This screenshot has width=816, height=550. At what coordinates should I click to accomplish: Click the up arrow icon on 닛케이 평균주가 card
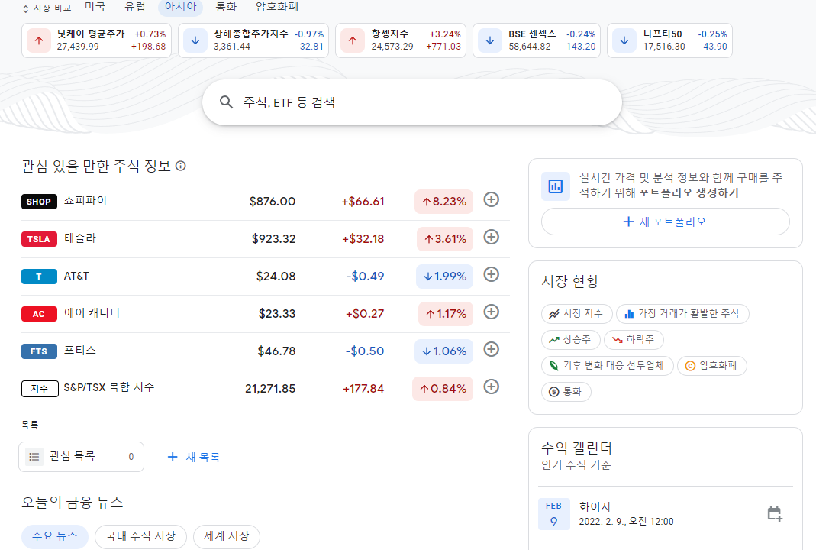point(38,40)
